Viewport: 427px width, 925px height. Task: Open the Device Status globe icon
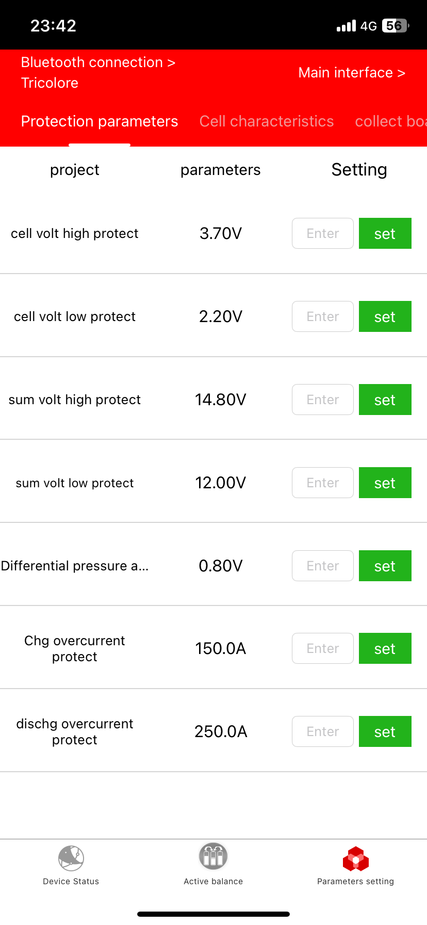point(71,858)
